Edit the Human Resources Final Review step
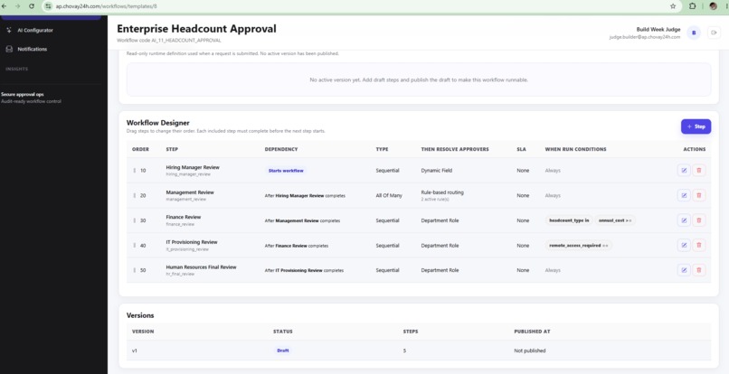The image size is (729, 374). [684, 270]
